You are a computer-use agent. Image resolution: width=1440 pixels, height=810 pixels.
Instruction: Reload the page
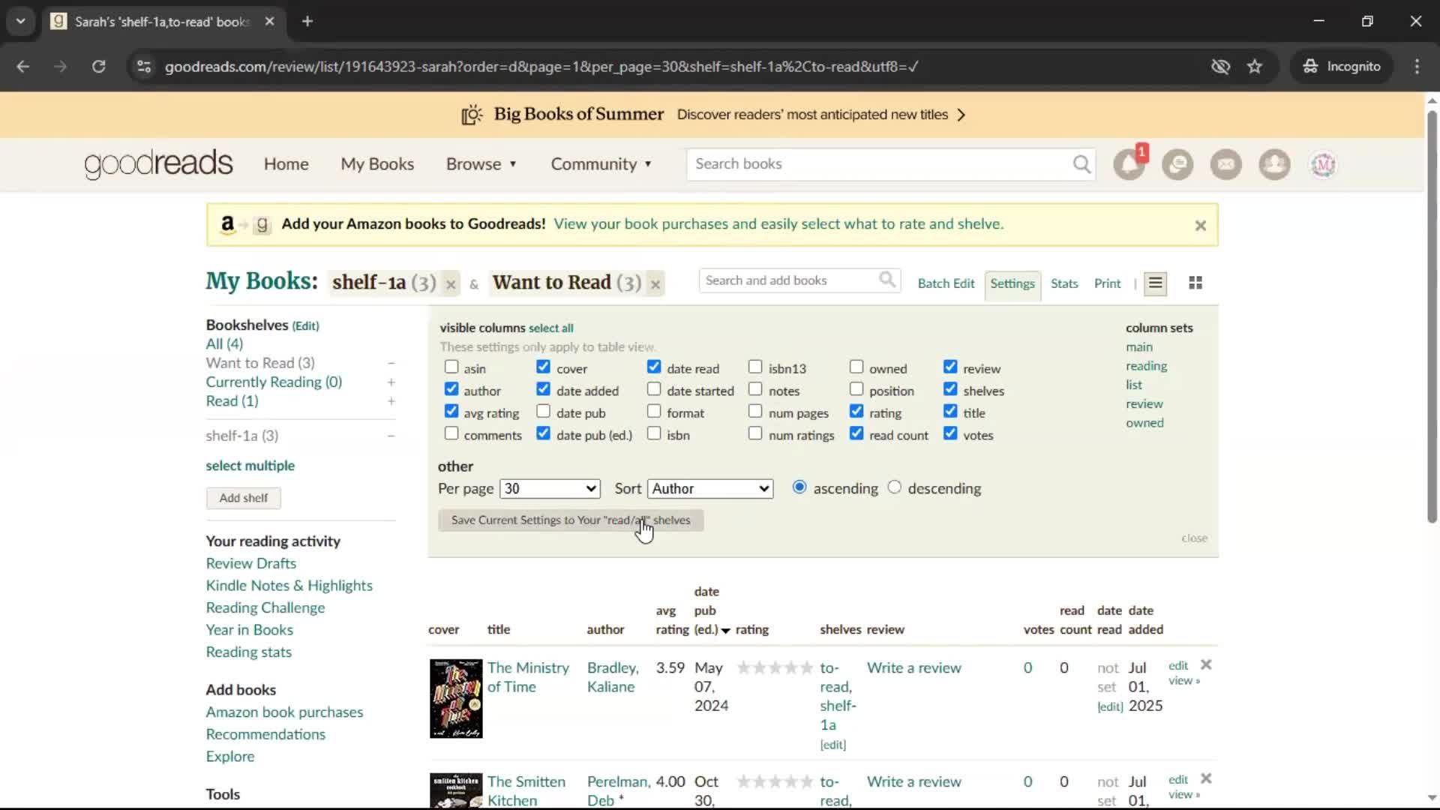coord(98,67)
